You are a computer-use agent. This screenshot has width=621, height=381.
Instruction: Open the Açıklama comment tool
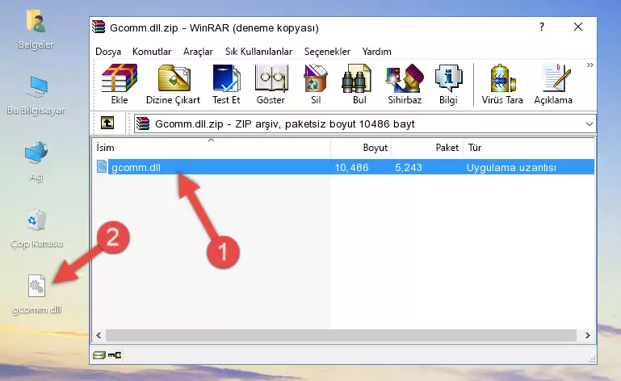click(553, 84)
